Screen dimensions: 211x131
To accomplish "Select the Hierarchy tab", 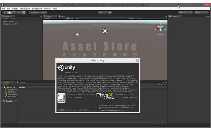I will (8, 16).
